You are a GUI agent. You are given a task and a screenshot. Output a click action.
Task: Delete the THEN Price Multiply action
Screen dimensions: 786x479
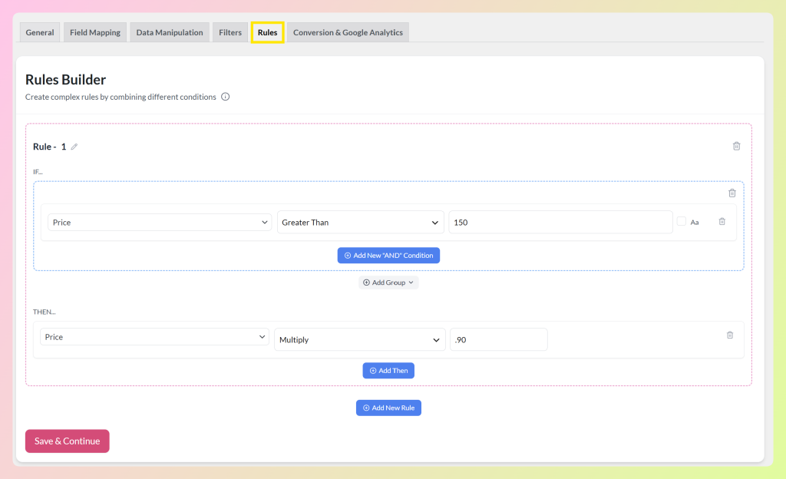click(730, 335)
